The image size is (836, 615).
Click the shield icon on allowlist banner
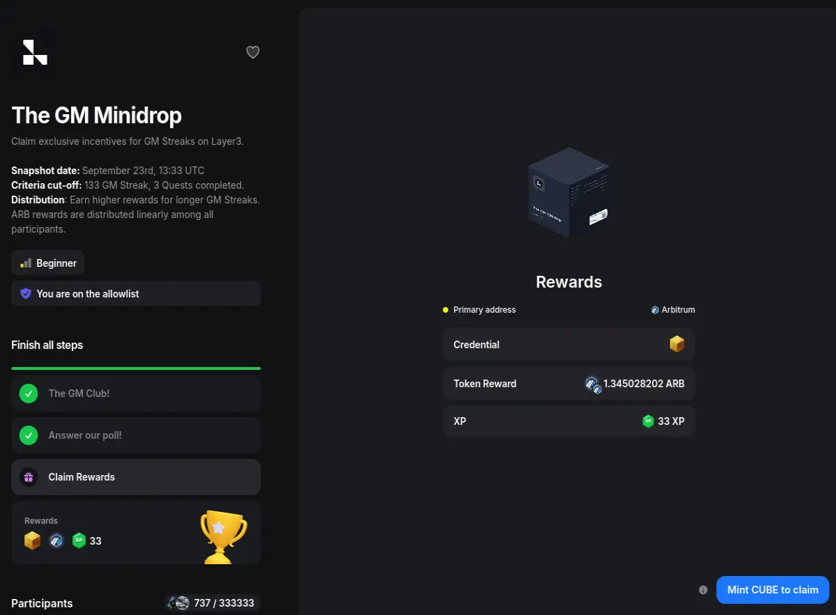tap(26, 294)
